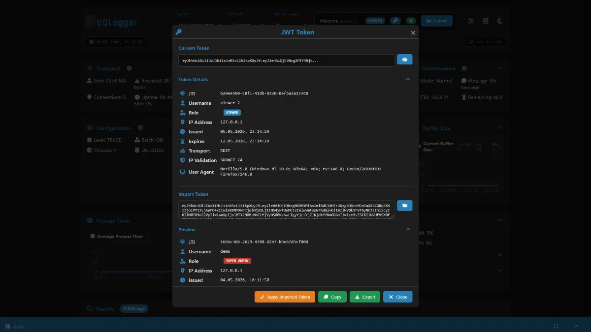Collapse the Buffer Size panel chevron
This screenshot has height=332, width=591.
(500, 128)
